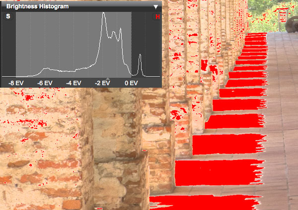Toggle the shadow clipping warning S
This screenshot has height=210, width=298.
pos(8,16)
